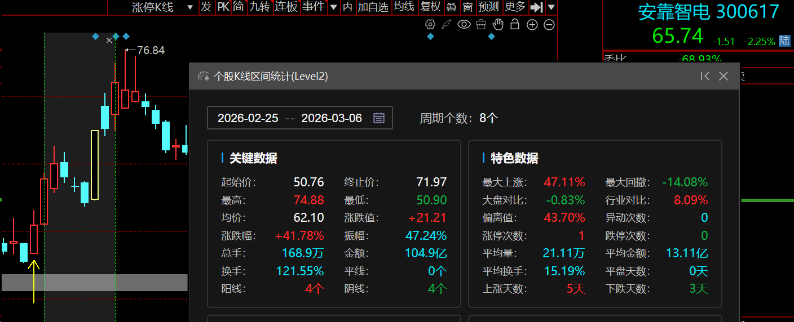Open the chart settings gear icon
794x322 pixels.
(x=430, y=24)
